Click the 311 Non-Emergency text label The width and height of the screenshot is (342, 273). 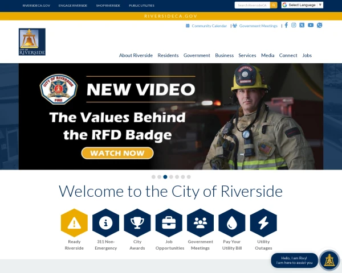[x=106, y=245]
